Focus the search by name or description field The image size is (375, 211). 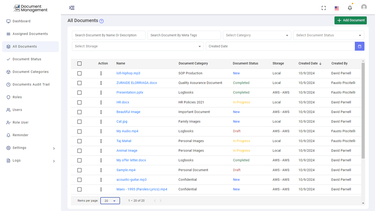(x=109, y=35)
